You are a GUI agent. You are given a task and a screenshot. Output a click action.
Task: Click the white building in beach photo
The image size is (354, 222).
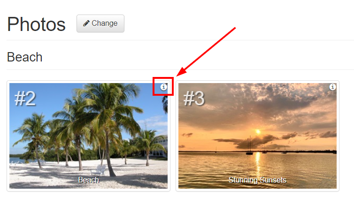[158, 145]
